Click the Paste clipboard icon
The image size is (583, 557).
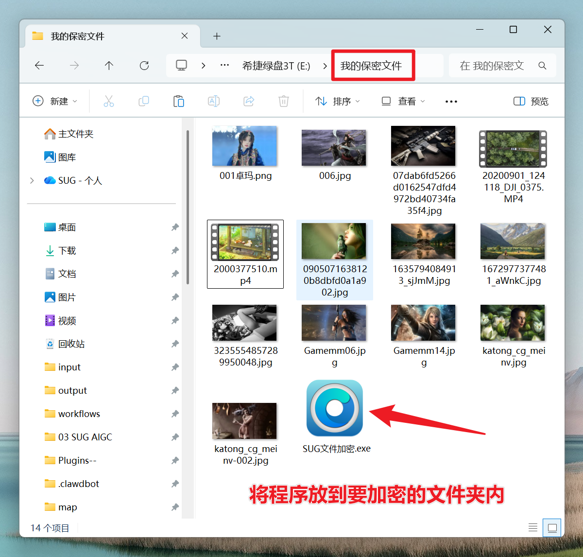[x=179, y=101]
